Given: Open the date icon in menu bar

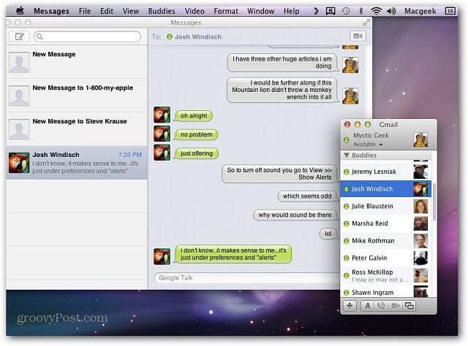Looking at the screenshot, I should coord(450,11).
